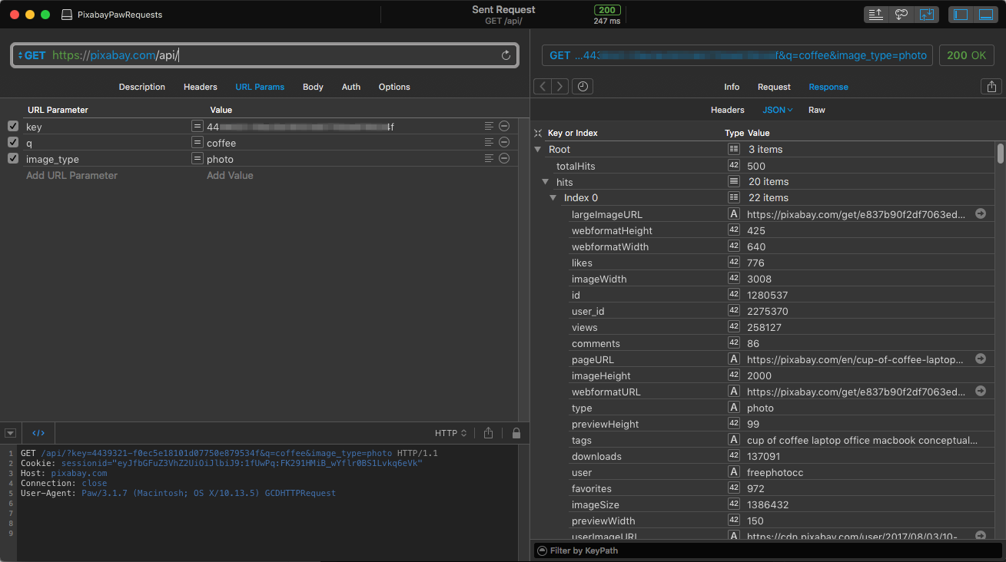
Task: Open the Request tab in response pane
Action: coord(774,87)
